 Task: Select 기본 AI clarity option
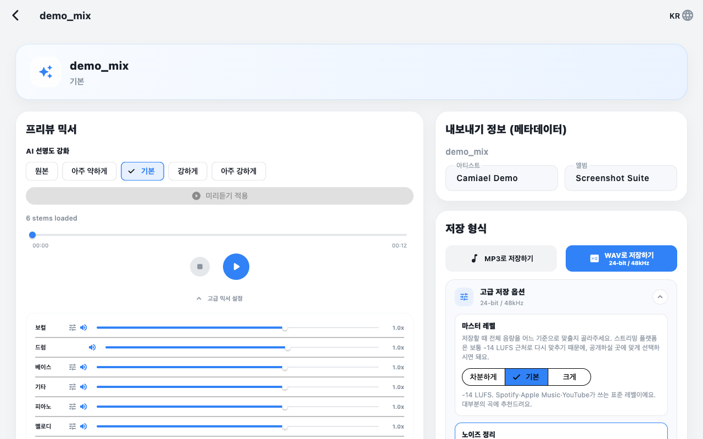click(142, 171)
